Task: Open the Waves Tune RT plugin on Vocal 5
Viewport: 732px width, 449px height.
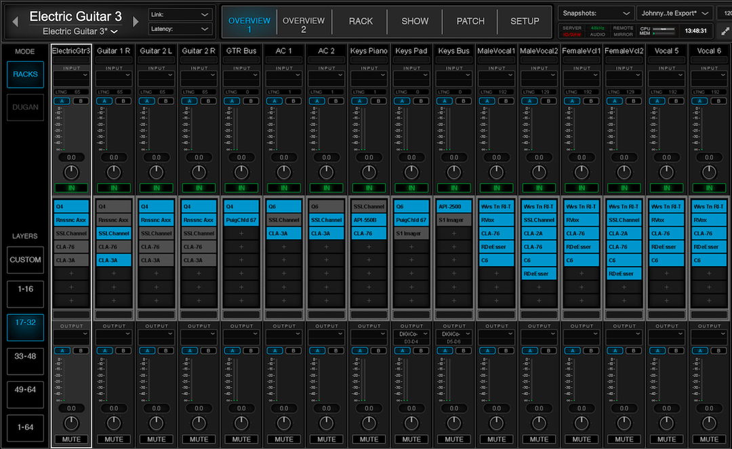Action: click(667, 205)
